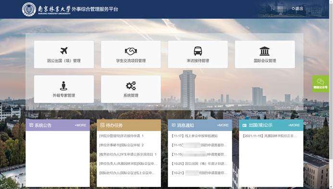This screenshot has width=333, height=189.
Task: Open 因公出国（境）管理 airplane icon
Action: [x=64, y=51]
